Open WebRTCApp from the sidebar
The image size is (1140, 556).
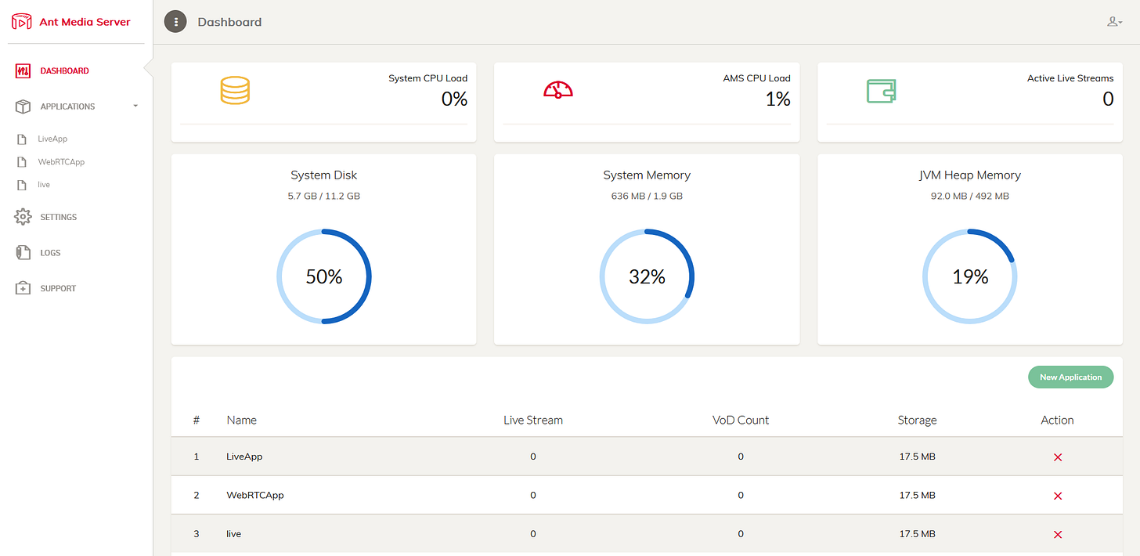[61, 162]
